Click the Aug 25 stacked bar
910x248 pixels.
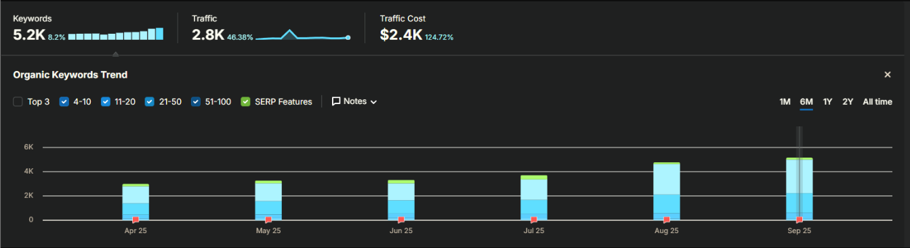click(667, 191)
